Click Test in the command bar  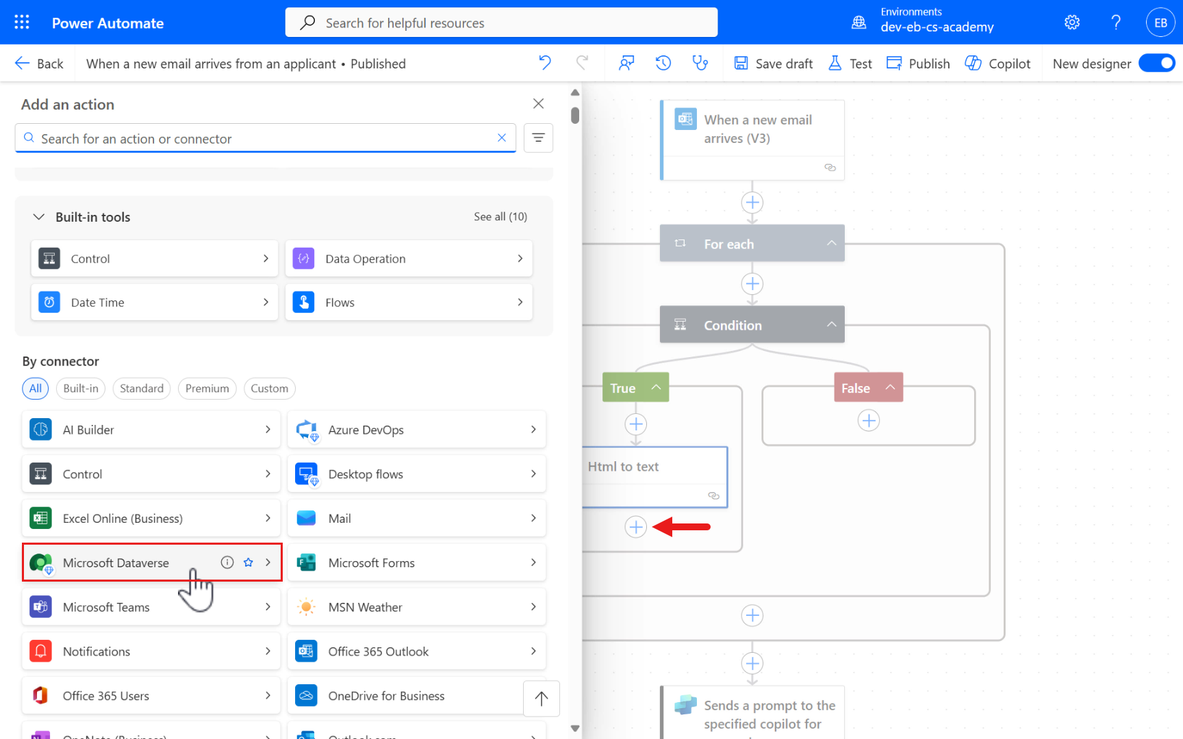pos(850,64)
